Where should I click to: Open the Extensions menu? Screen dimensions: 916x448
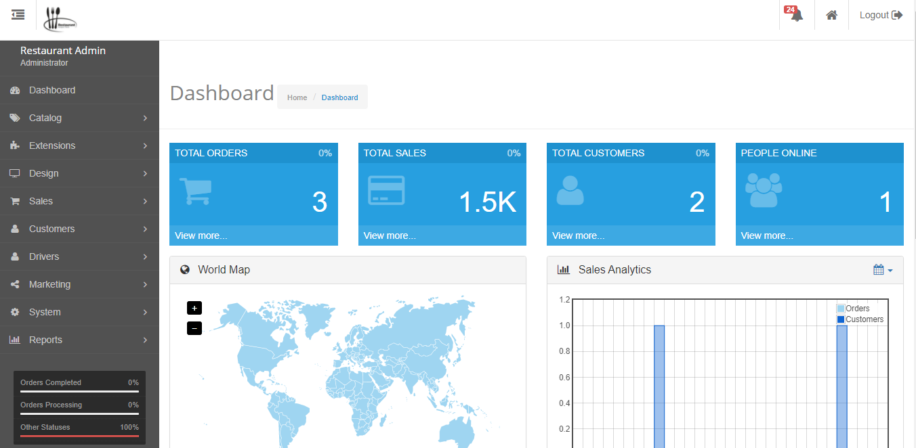pos(79,145)
